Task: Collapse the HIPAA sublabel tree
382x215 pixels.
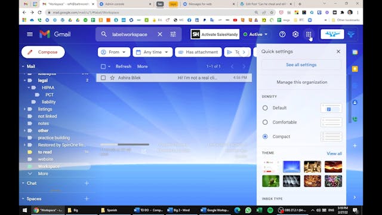Action: 29,88
